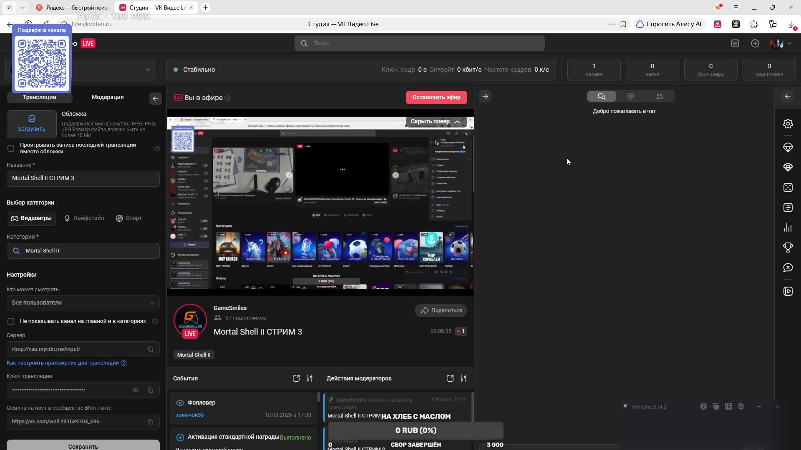Click the video play icon in sidebar

788,291
